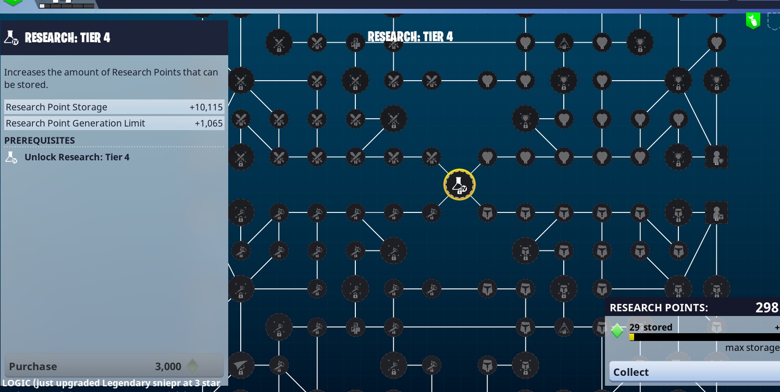Click the green diamond research points icon
780x392 pixels.
tap(617, 331)
